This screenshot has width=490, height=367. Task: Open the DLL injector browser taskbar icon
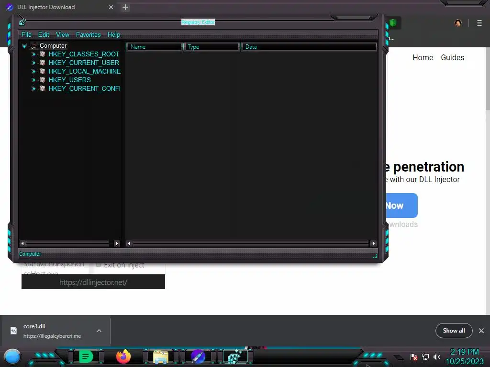(198, 356)
